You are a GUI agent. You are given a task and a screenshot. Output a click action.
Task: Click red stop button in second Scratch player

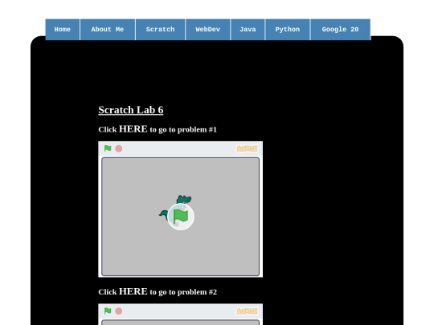point(119,311)
